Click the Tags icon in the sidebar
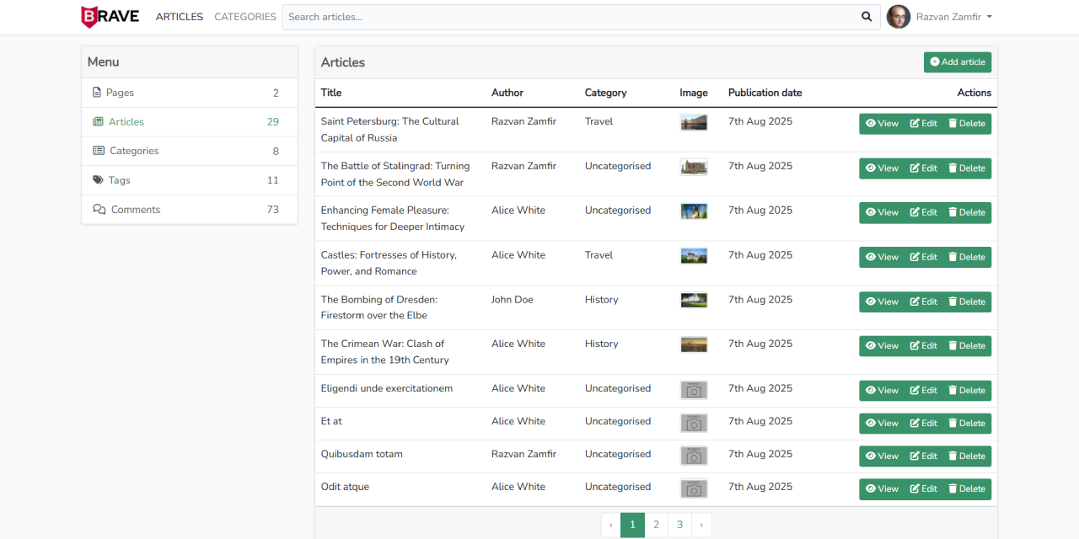 click(x=98, y=180)
